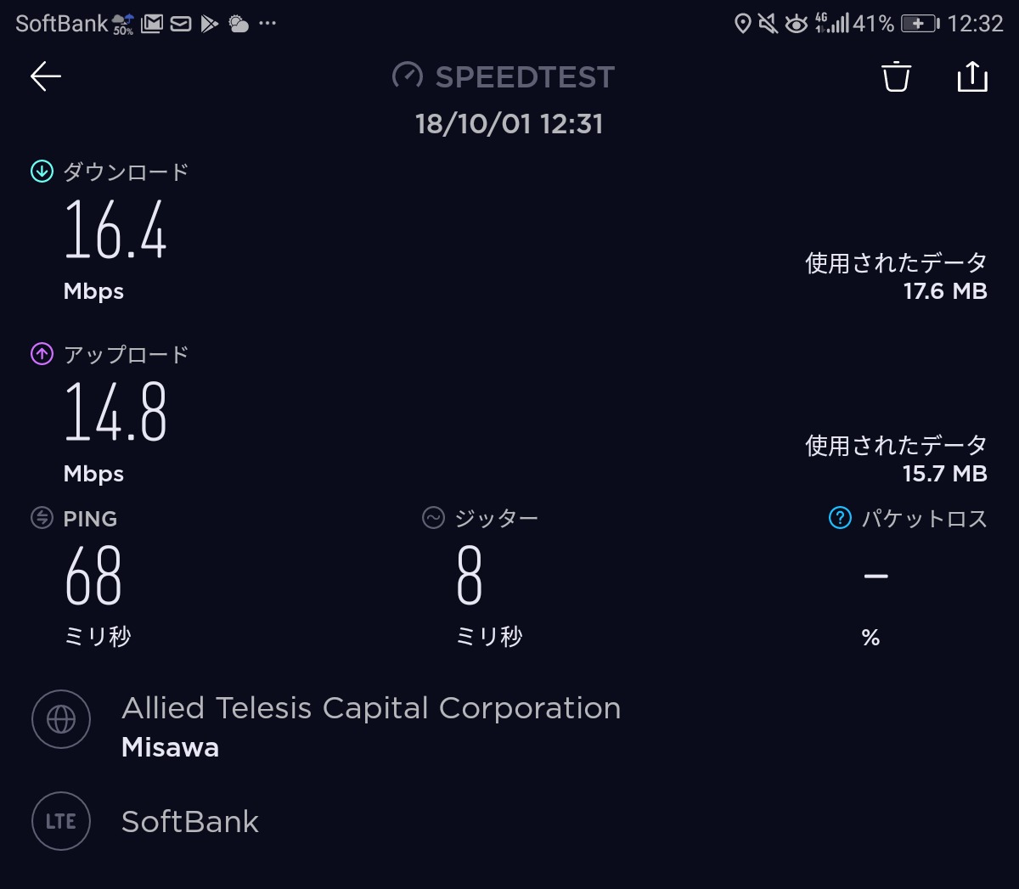
Task: Tap the upload arrow icon
Action: (42, 354)
